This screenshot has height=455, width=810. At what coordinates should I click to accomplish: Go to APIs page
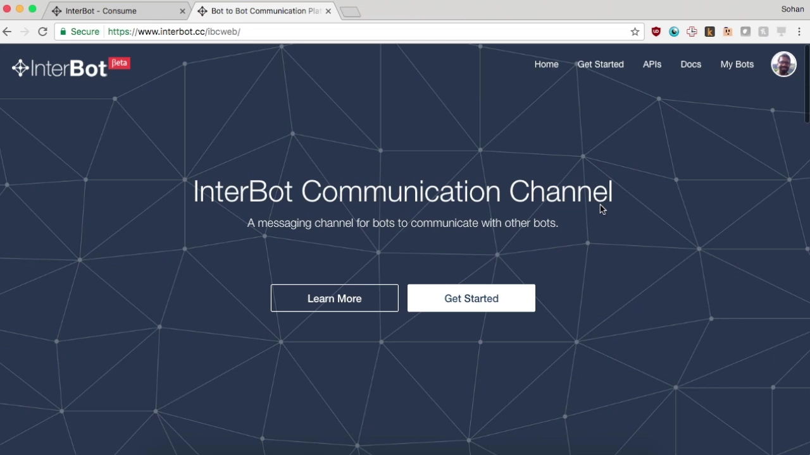click(652, 64)
